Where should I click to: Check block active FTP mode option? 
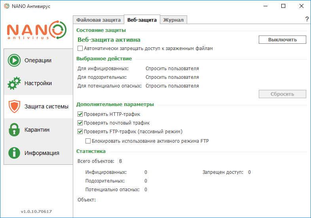coord(88,141)
